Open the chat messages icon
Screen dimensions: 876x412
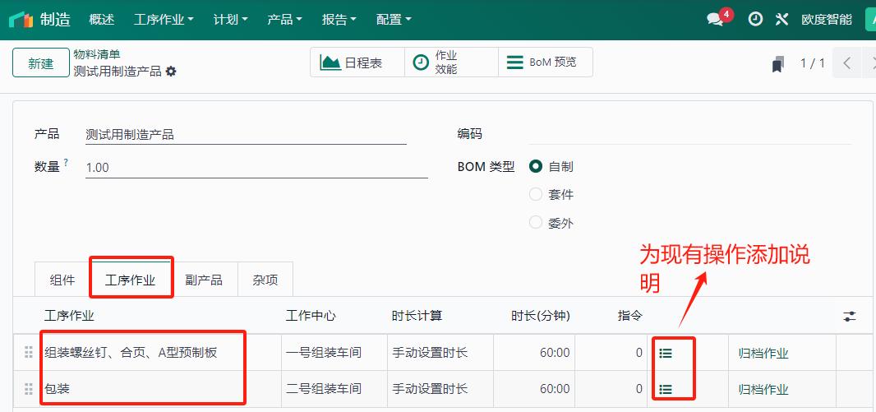pos(715,20)
